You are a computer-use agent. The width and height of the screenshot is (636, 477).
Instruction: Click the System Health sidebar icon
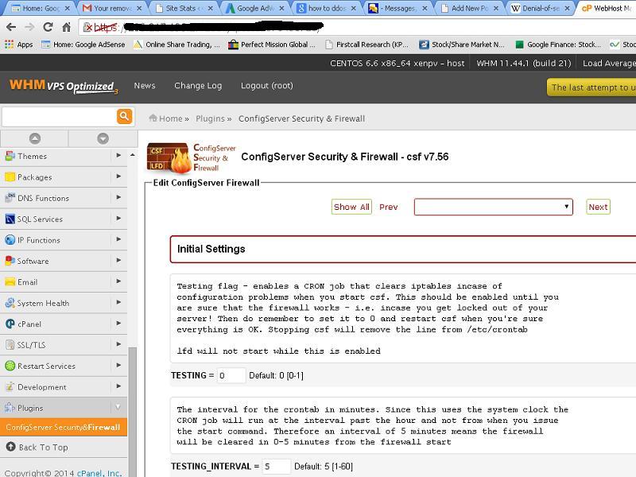click(10, 303)
